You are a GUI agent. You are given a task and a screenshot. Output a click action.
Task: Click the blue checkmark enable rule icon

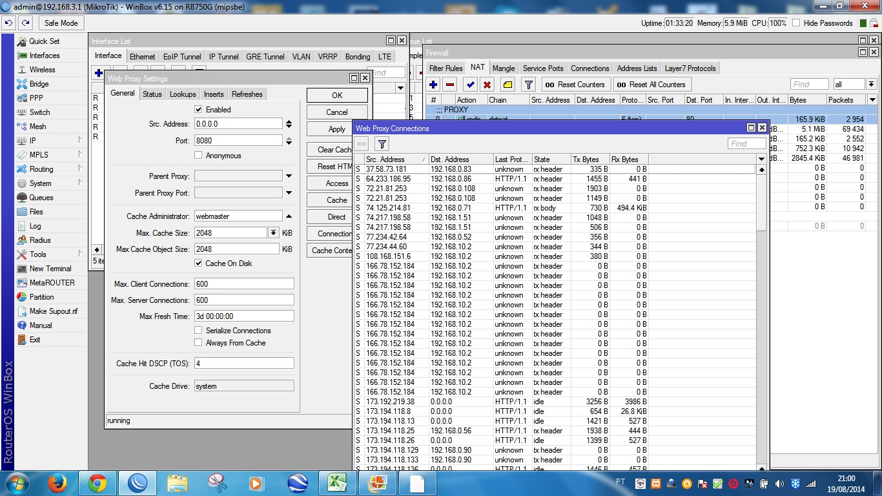coord(470,85)
